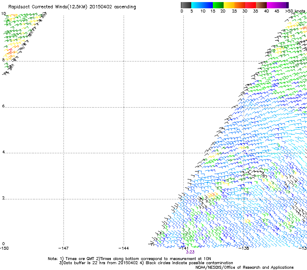Click the note line '3)Data buffer is 22 hrs'
307x270 pixels.
[x=146, y=263]
